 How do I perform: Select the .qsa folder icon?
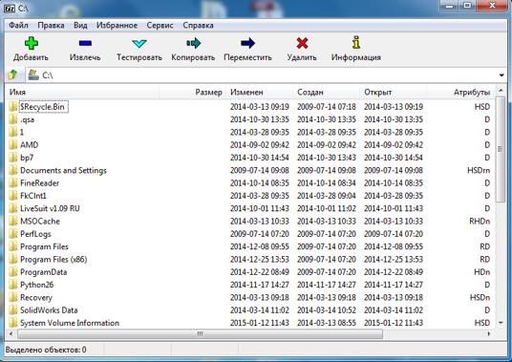point(13,119)
